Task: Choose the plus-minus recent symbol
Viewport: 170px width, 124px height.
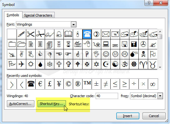Action: pyautogui.click(x=96, y=84)
